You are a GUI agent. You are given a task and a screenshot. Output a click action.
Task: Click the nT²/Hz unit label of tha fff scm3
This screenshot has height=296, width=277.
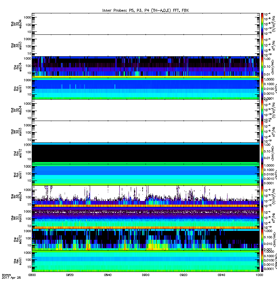click(x=274, y=46)
